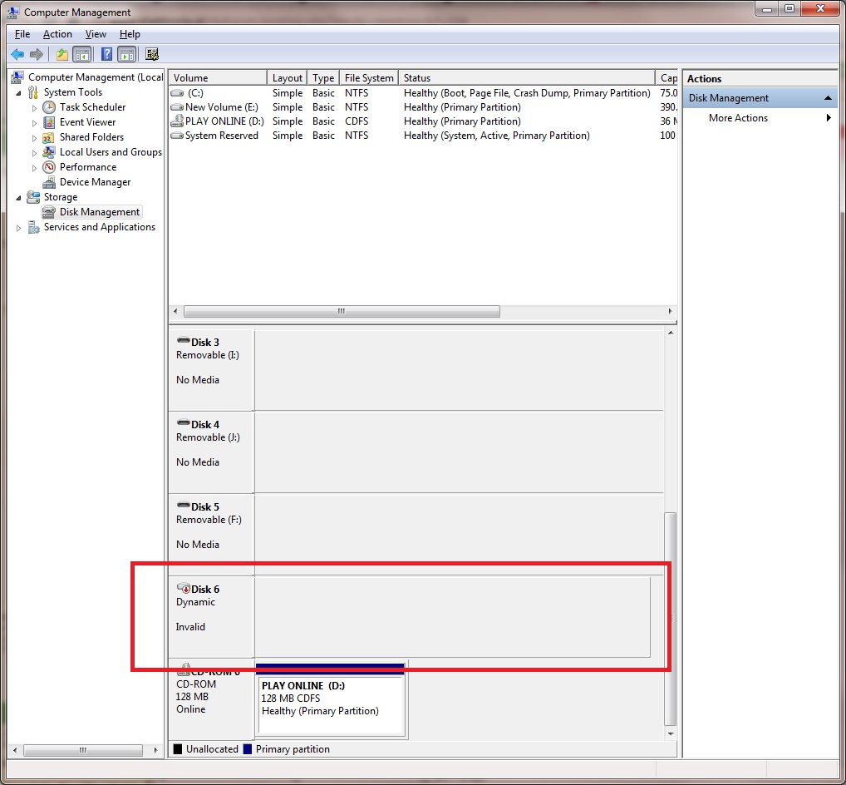This screenshot has height=785, width=846.
Task: Toggle the Show/Hide Action Pane icon
Action: tap(127, 54)
